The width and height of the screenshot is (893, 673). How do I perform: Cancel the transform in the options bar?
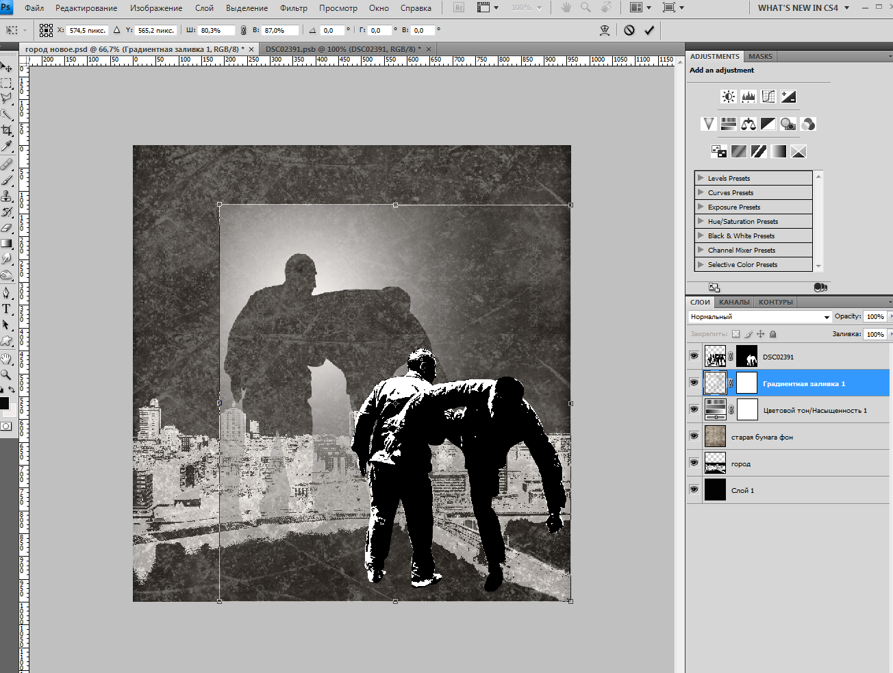[x=629, y=30]
